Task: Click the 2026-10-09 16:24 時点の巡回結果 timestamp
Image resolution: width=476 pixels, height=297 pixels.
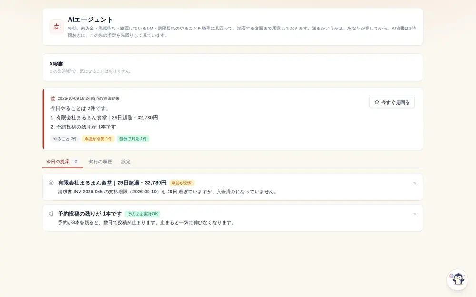Action: [x=89, y=98]
